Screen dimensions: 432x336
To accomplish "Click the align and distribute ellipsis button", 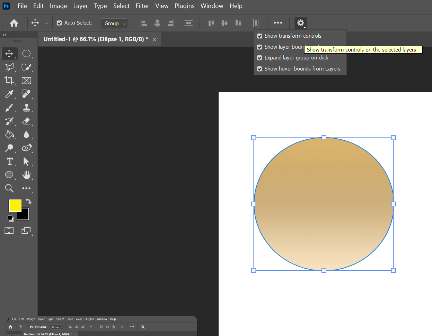I will 278,23.
